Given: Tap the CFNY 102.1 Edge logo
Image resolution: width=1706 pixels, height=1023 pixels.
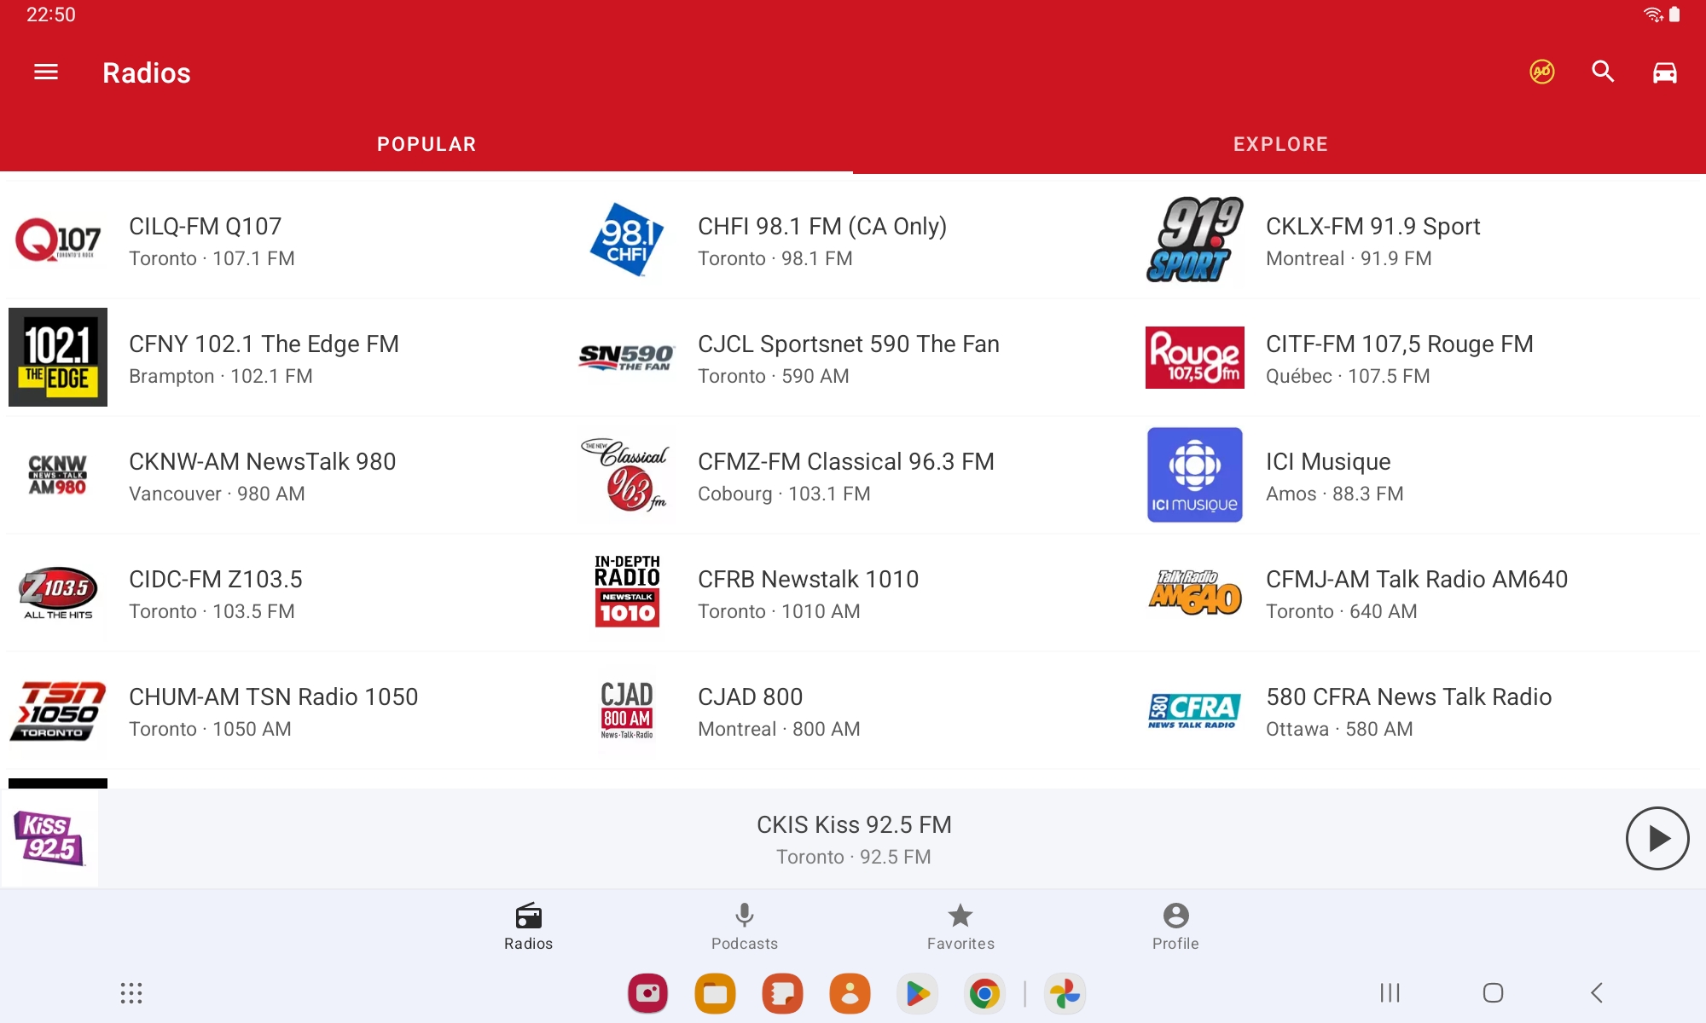Looking at the screenshot, I should tap(58, 357).
